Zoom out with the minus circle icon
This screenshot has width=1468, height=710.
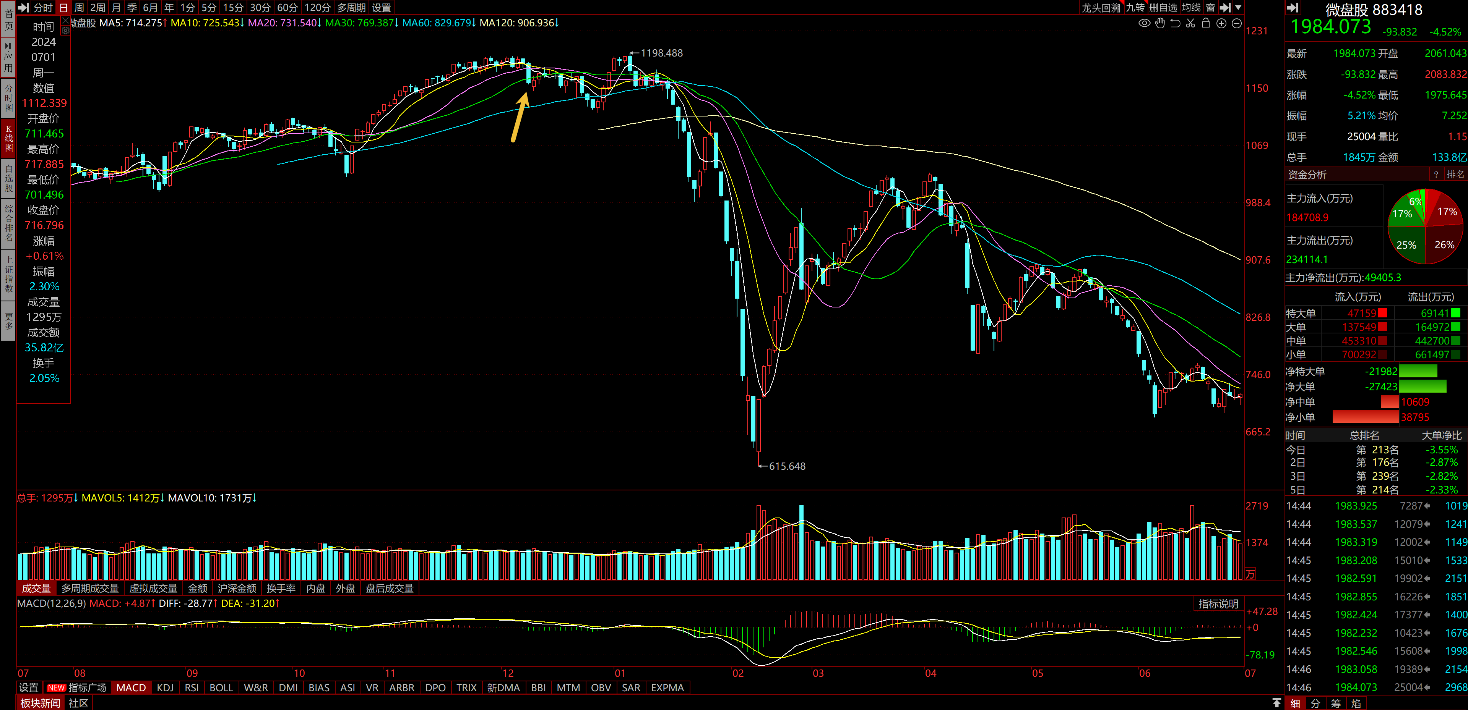1237,23
